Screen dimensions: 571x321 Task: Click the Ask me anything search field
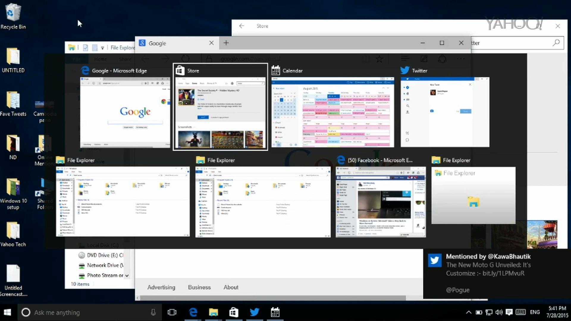(89, 312)
